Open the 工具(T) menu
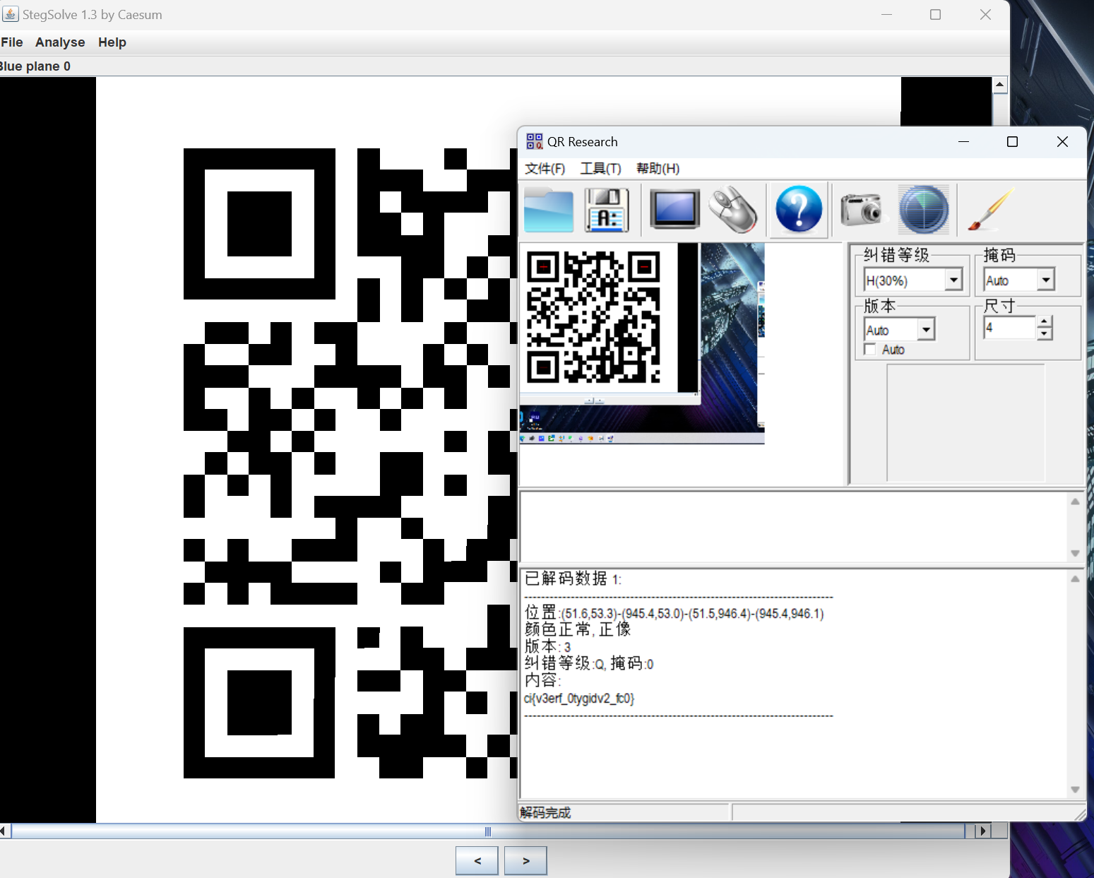Viewport: 1094px width, 878px height. [x=600, y=168]
